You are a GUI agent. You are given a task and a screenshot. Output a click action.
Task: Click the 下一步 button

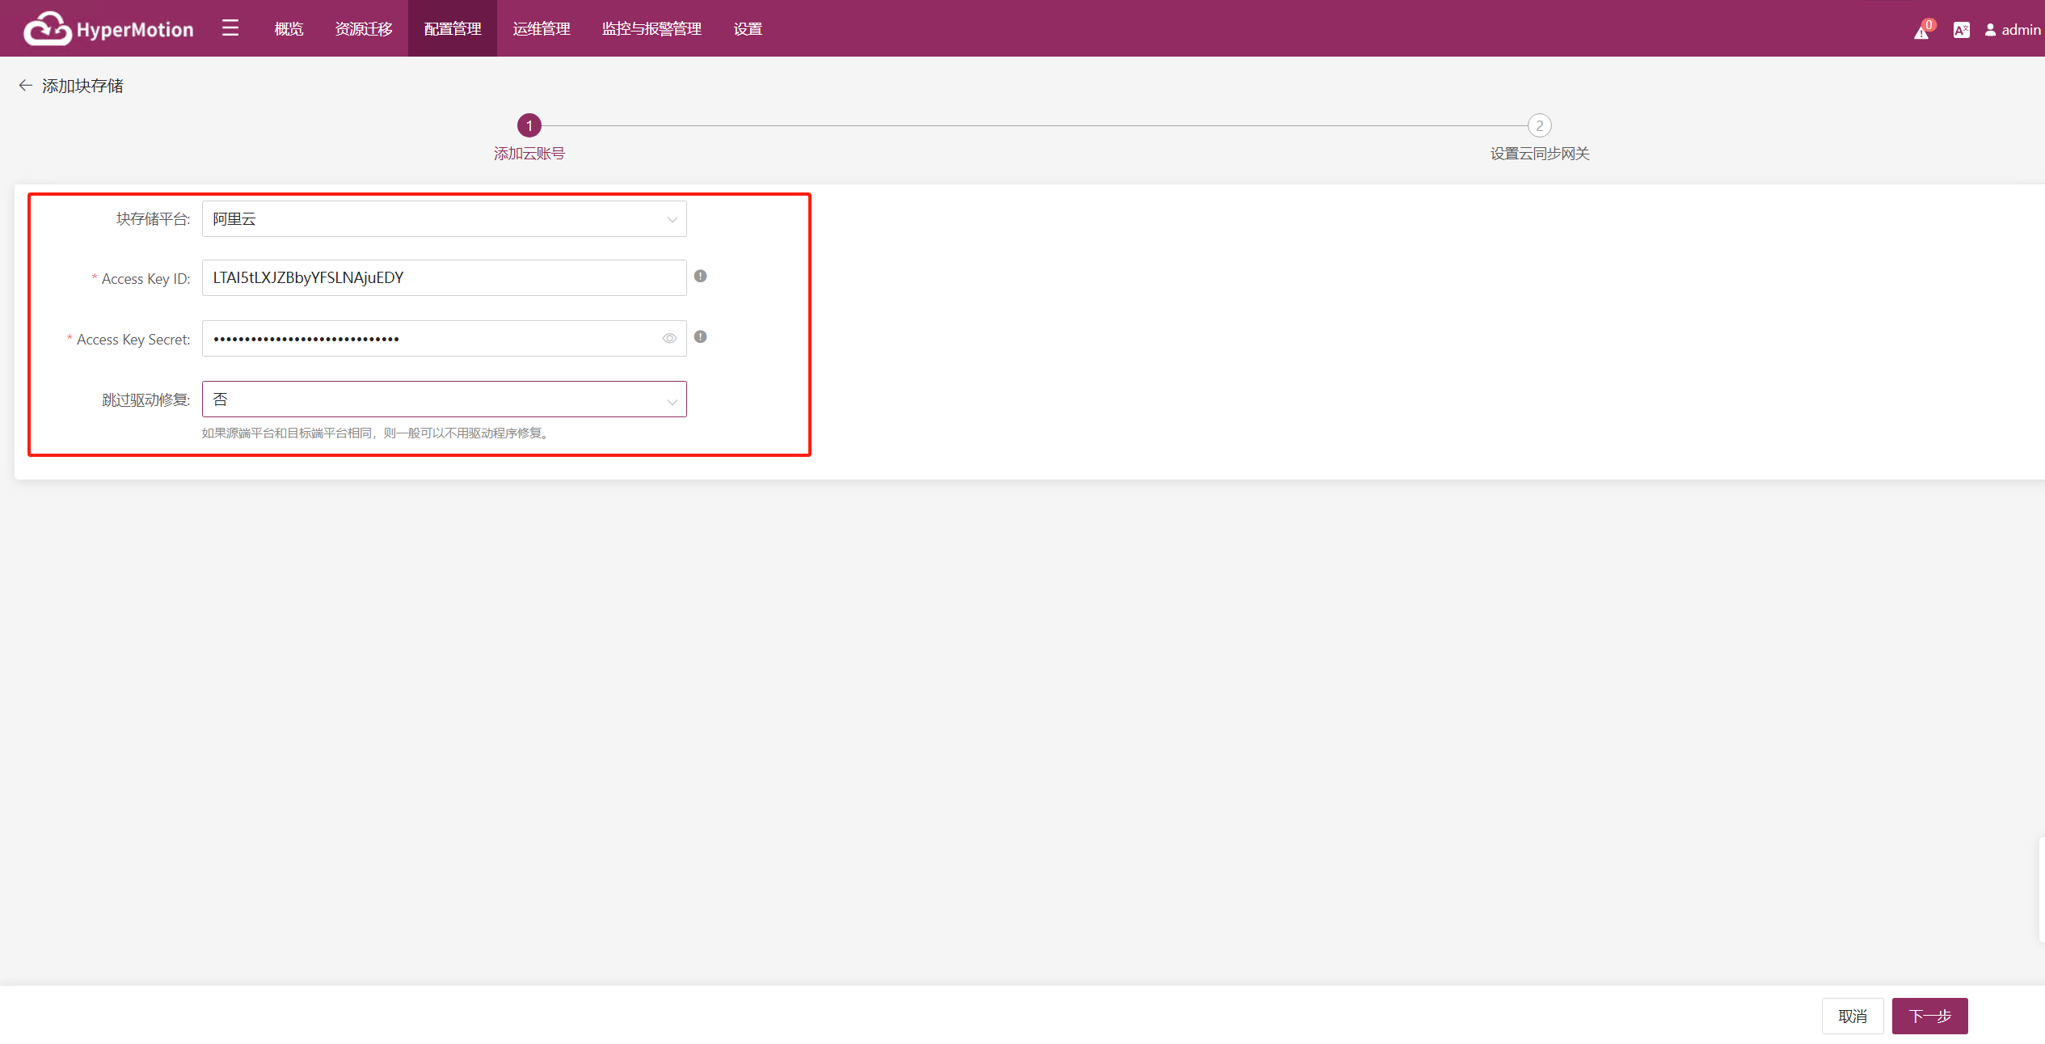pyautogui.click(x=1929, y=1016)
